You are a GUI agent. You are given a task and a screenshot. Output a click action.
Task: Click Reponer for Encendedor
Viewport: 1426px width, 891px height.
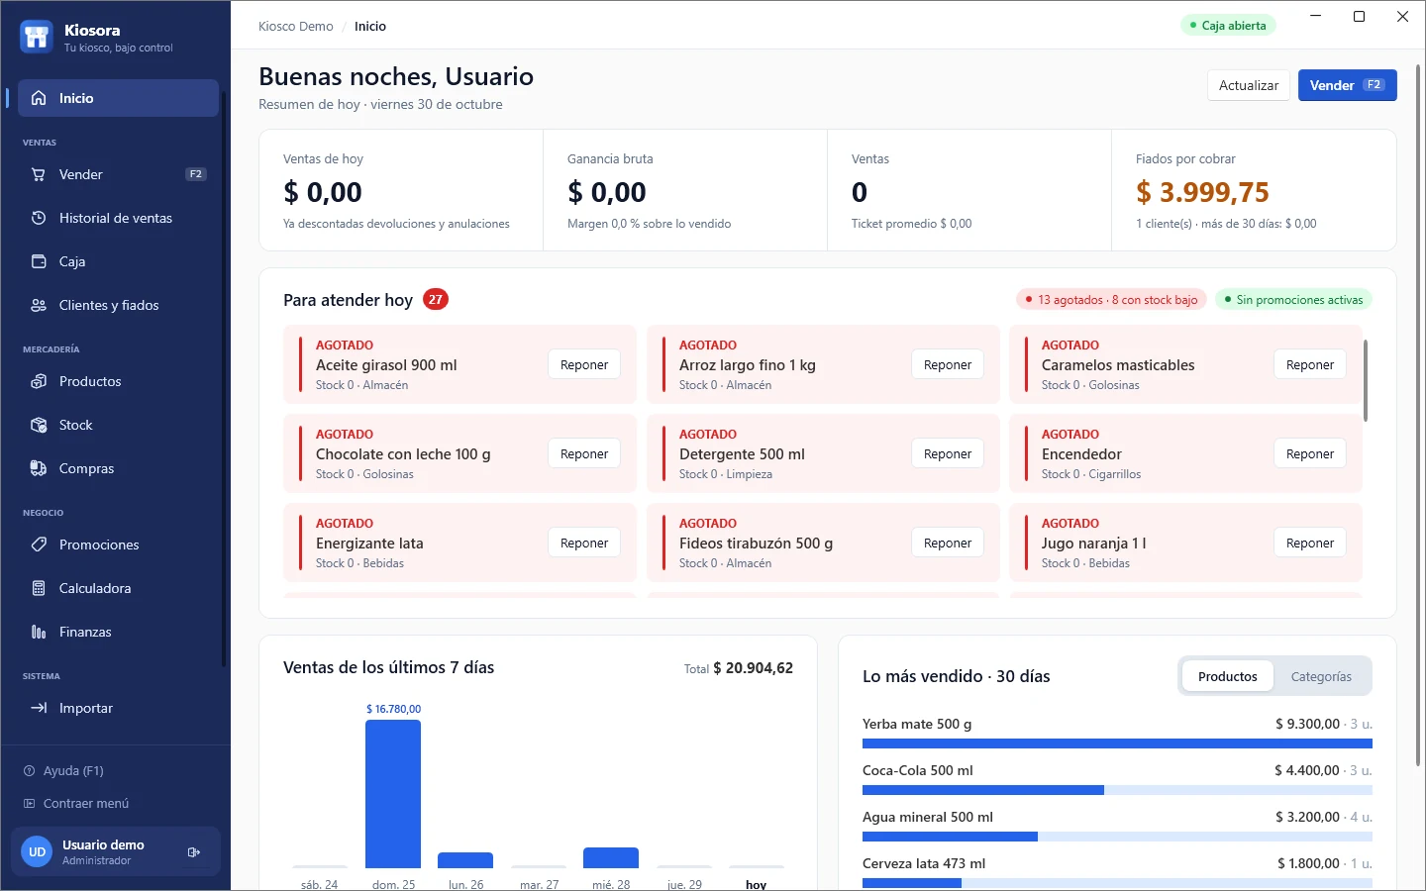(1310, 453)
